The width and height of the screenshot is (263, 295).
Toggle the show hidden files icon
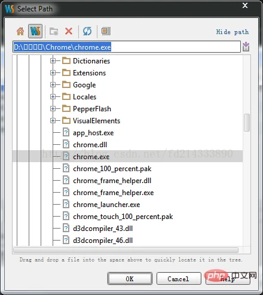tap(106, 31)
